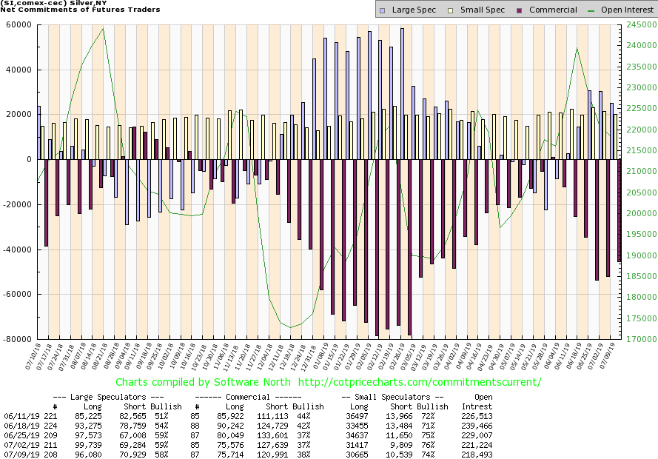
Task: Click the 245000 label on right axis
Action: click(x=639, y=25)
